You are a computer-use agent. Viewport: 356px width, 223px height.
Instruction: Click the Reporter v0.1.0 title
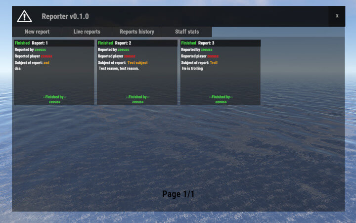coord(65,16)
